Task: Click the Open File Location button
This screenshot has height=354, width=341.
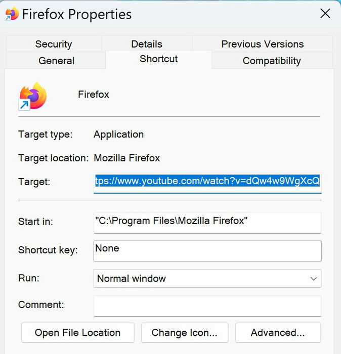Action: (x=78, y=333)
